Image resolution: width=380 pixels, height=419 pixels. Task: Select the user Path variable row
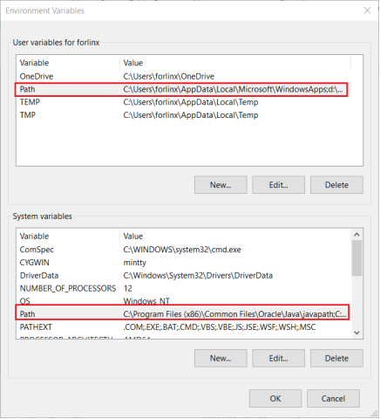coord(183,89)
